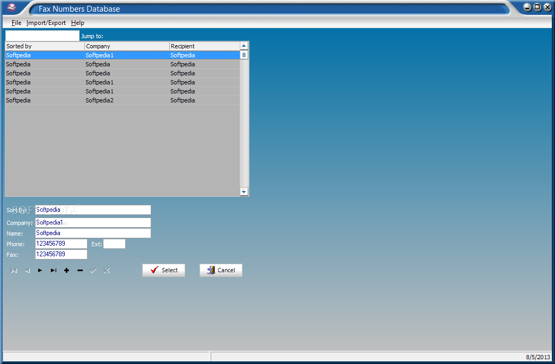
Task: Go to next record navigator arrow
Action: tap(40, 271)
